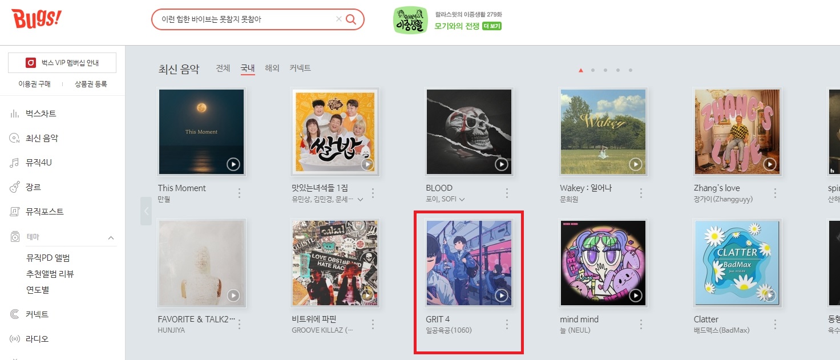Click the search magnifier icon
Viewport: 840px width, 360px height.
point(352,19)
